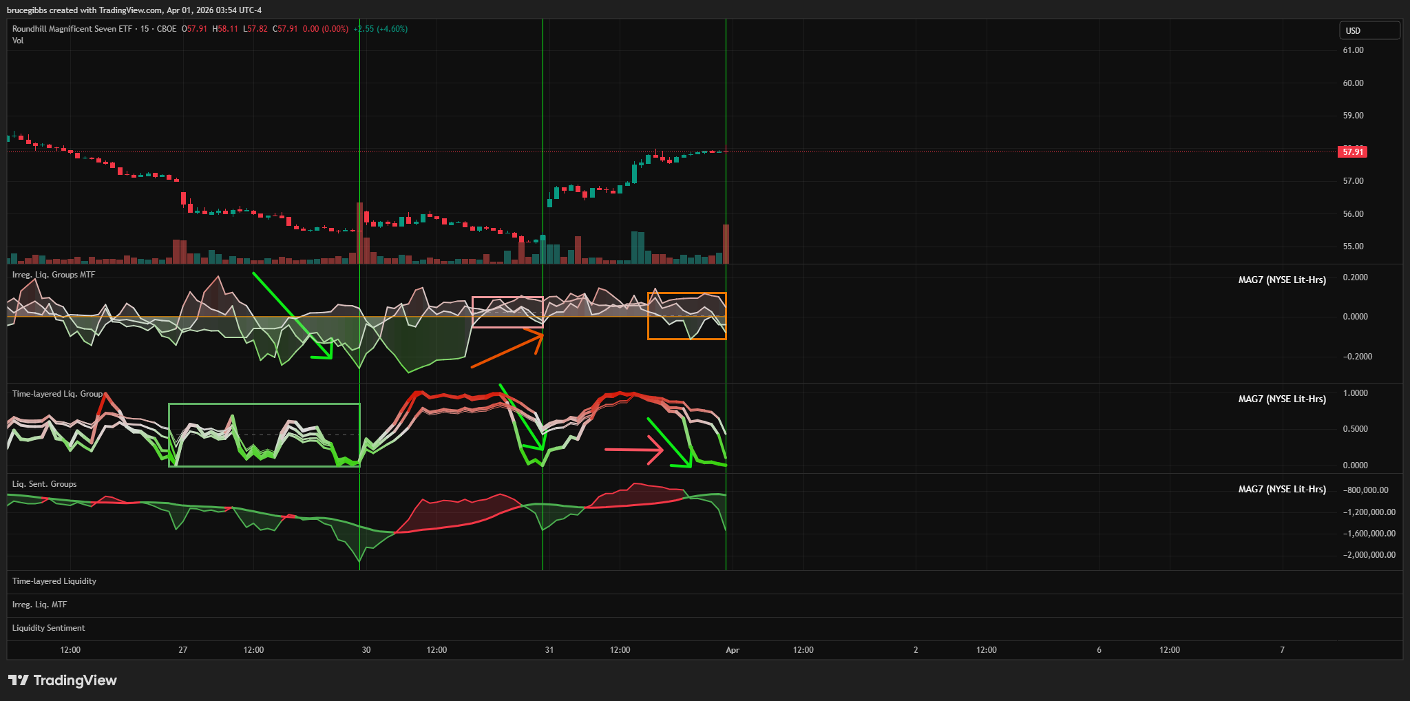Expand the collapsed Time-layered Liquidity pane
The width and height of the screenshot is (1410, 701).
pos(54,581)
